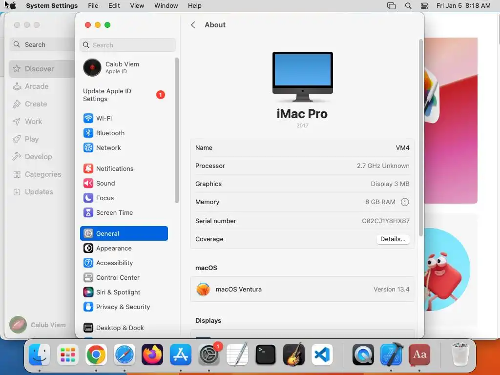Open the View menu
The width and height of the screenshot is (500, 375).
coord(137,6)
